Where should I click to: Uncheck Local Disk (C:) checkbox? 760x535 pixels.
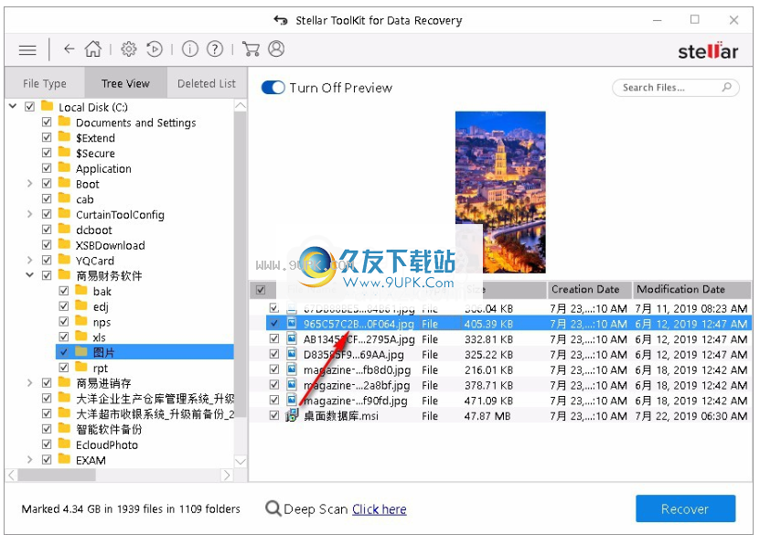point(29,107)
